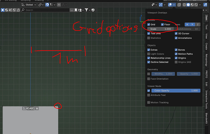Toggle the Color Opacity checkbox
The width and height of the screenshot is (210, 134).
[149, 91]
